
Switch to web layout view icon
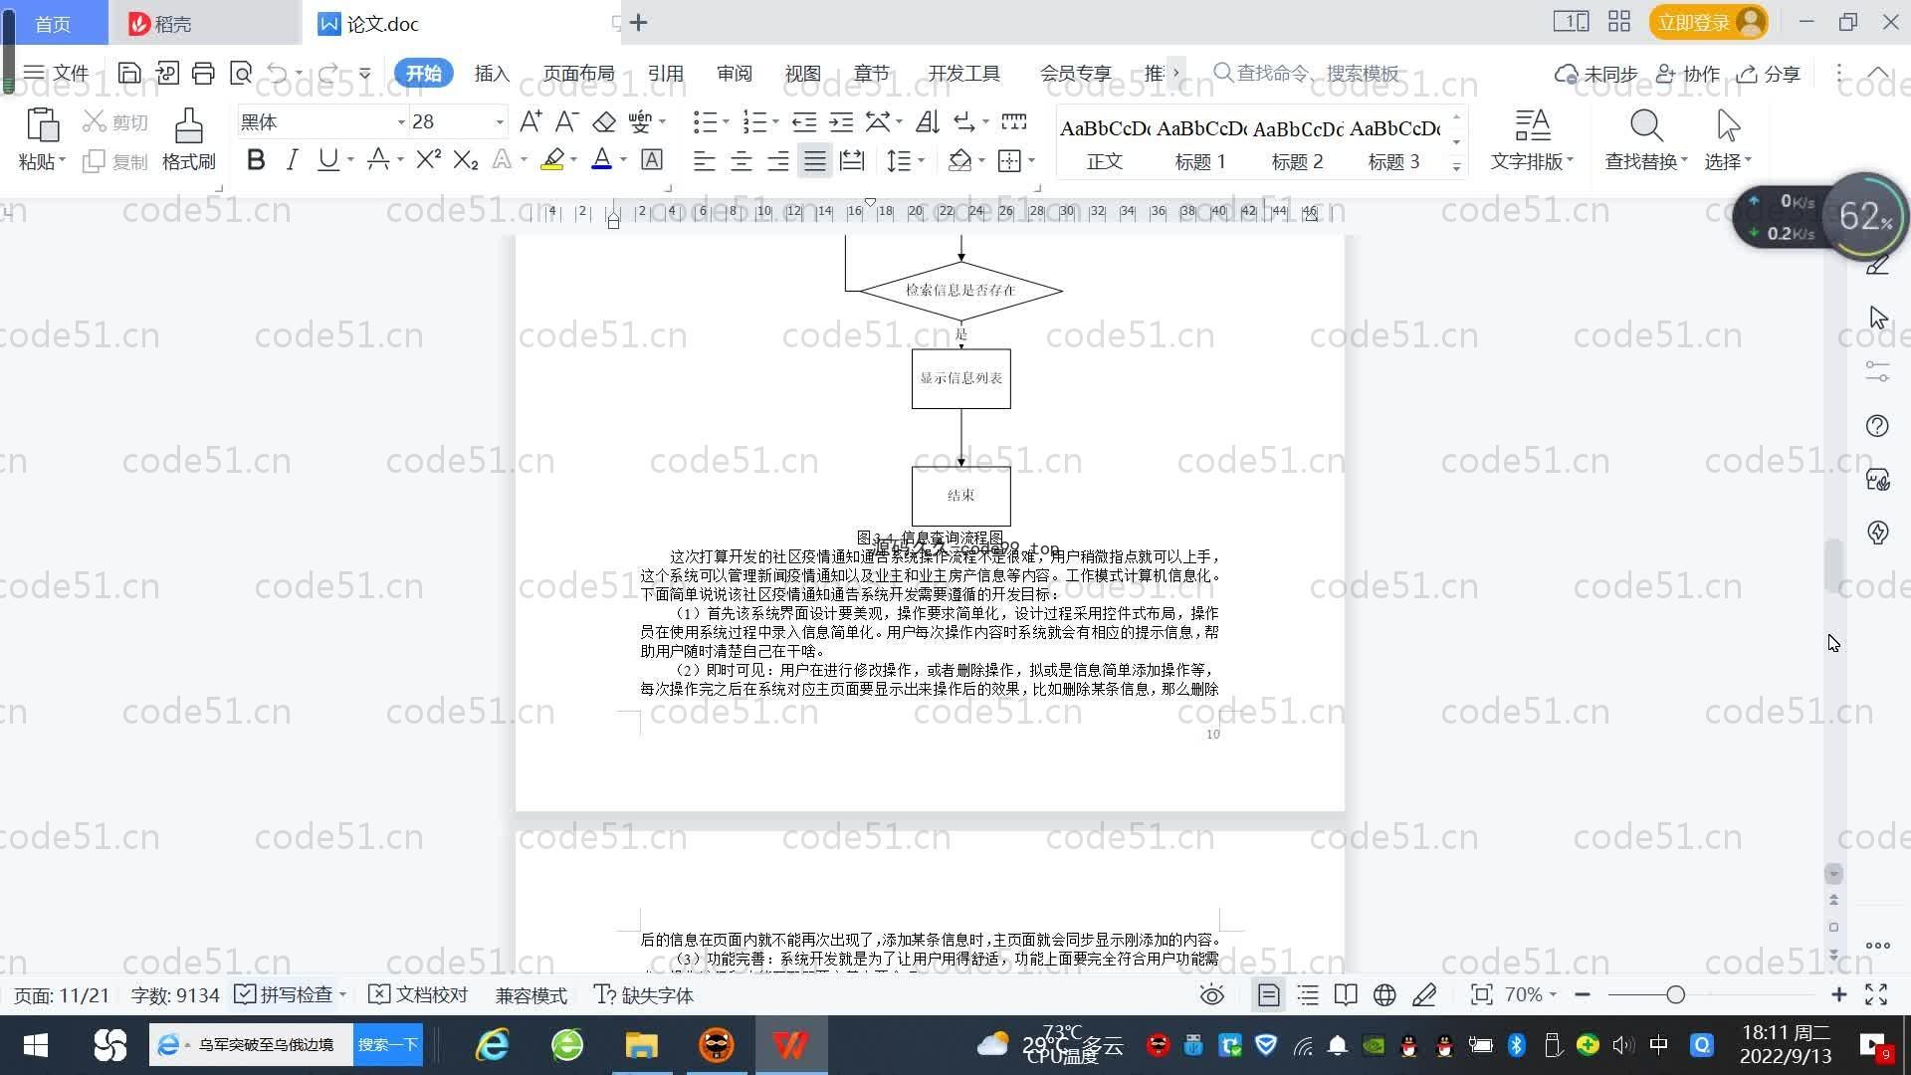click(1384, 994)
